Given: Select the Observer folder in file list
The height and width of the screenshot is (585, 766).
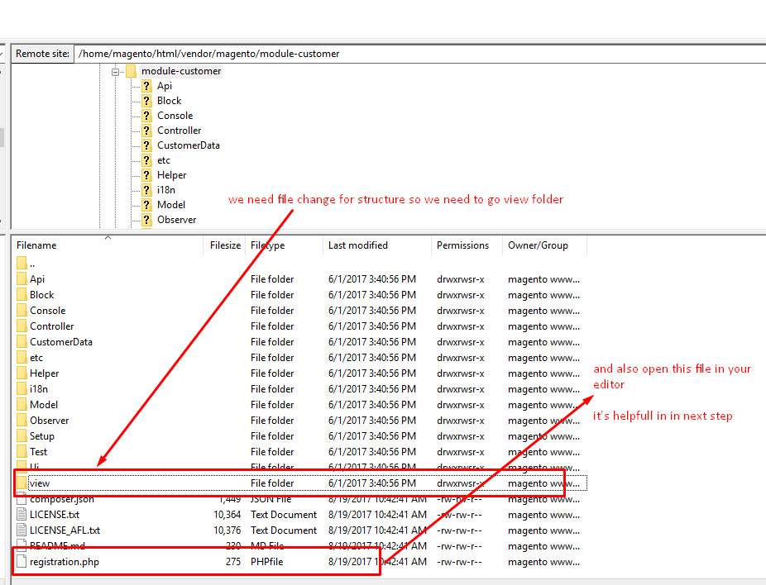Looking at the screenshot, I should (50, 421).
